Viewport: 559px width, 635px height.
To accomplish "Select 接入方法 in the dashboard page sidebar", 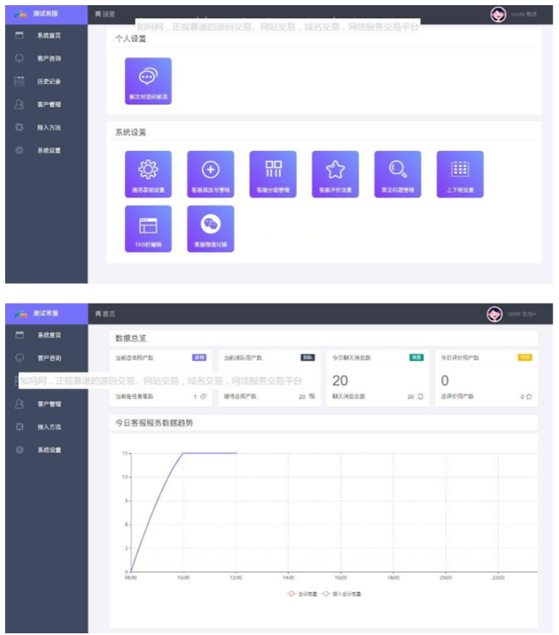I will [x=49, y=427].
